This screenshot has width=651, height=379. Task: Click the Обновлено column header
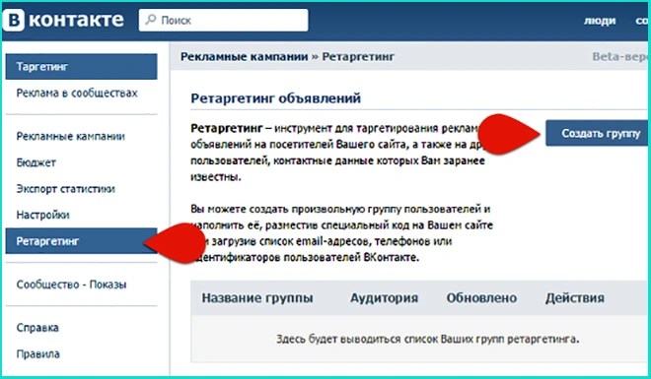pyautogui.click(x=481, y=298)
